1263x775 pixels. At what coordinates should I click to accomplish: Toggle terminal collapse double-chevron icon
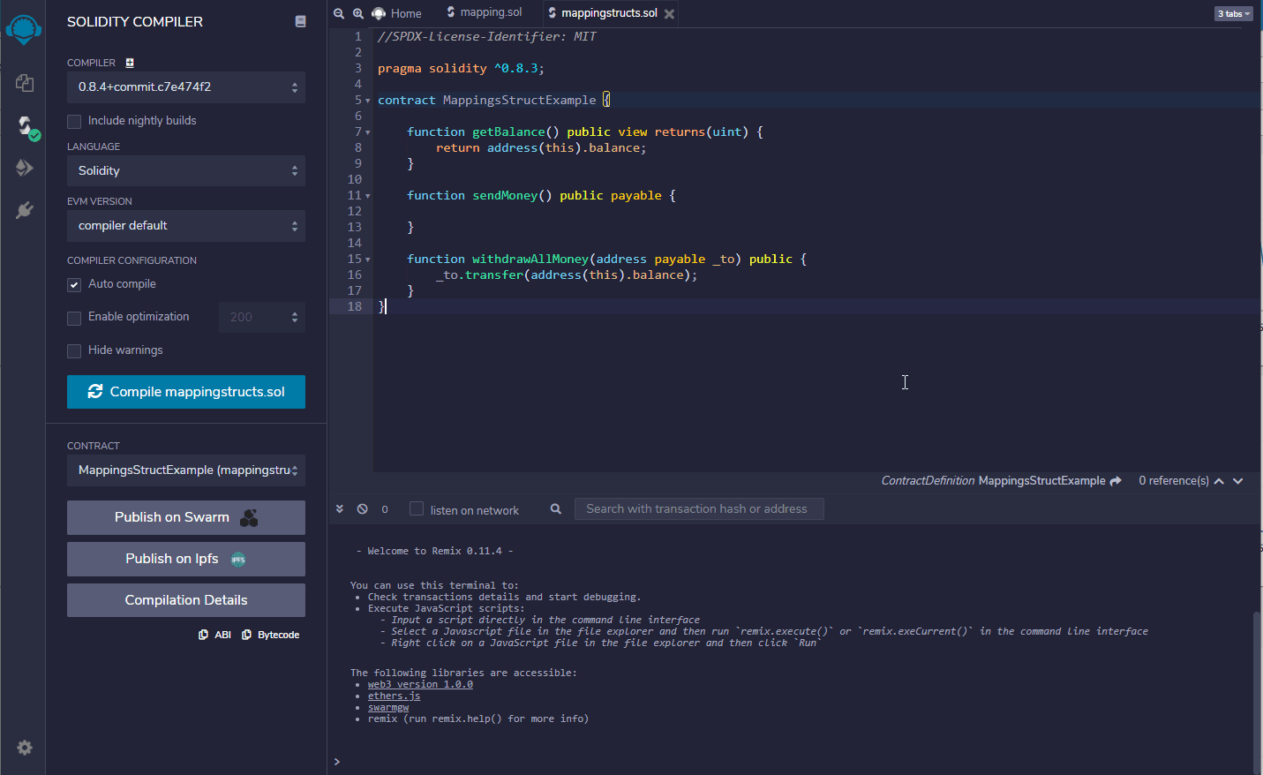[x=340, y=509]
